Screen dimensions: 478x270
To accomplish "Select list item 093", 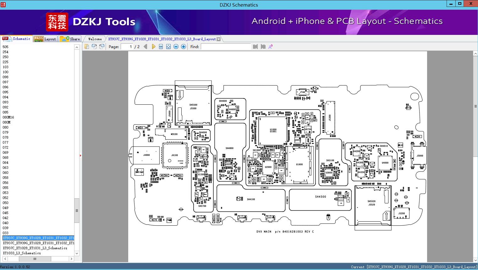I will tap(6, 102).
